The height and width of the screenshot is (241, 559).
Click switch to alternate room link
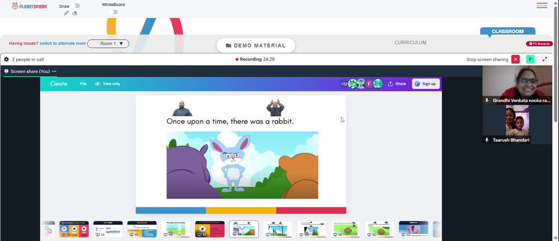coord(63,44)
